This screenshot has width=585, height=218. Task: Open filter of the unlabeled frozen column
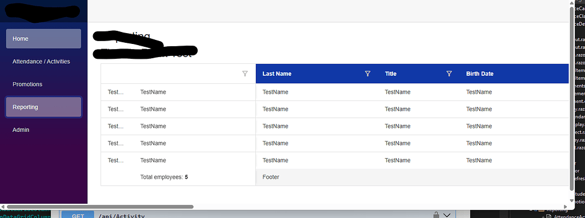[245, 74]
